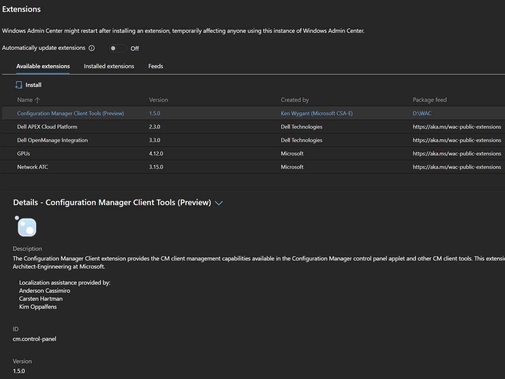Switch to Available extensions tab
505x379 pixels.
tap(43, 66)
